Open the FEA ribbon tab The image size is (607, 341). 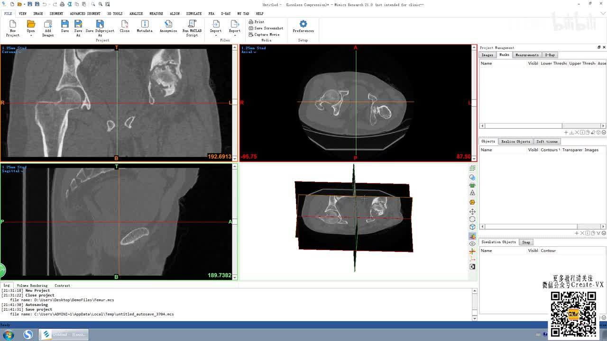[x=211, y=14]
